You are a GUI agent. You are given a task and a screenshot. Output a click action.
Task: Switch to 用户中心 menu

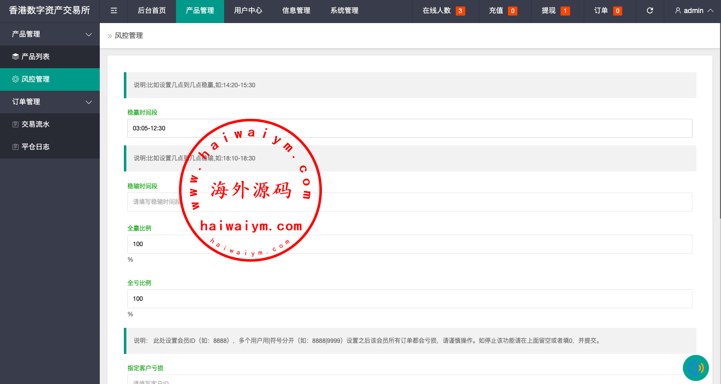click(248, 11)
